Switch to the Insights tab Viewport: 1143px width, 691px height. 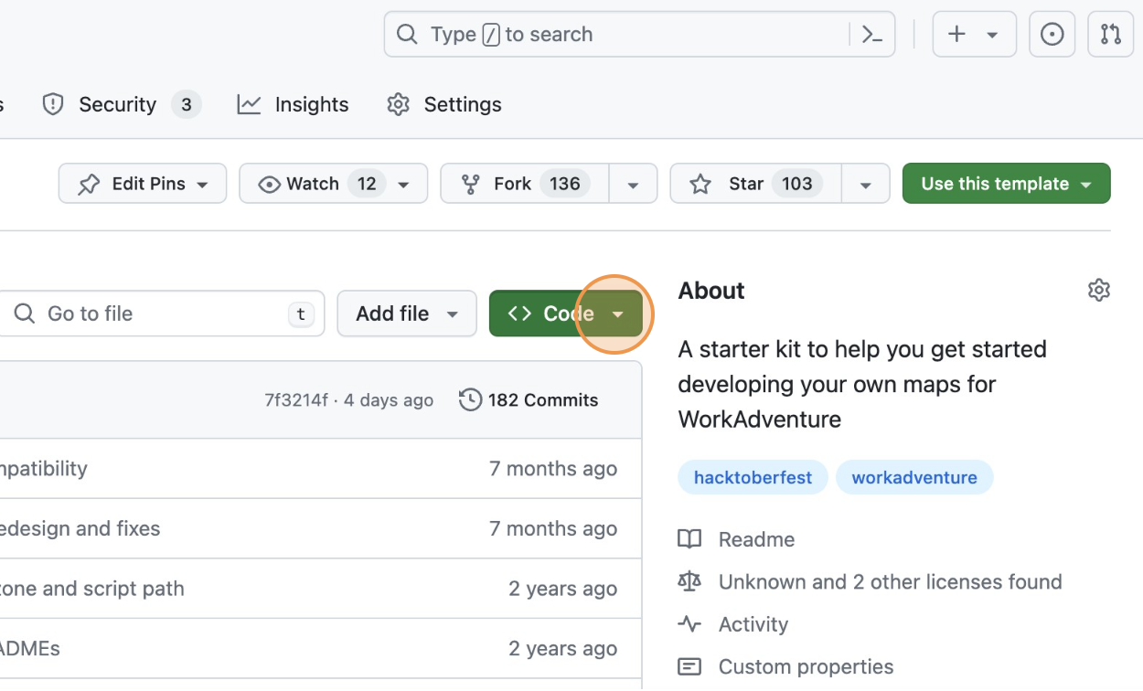click(294, 104)
